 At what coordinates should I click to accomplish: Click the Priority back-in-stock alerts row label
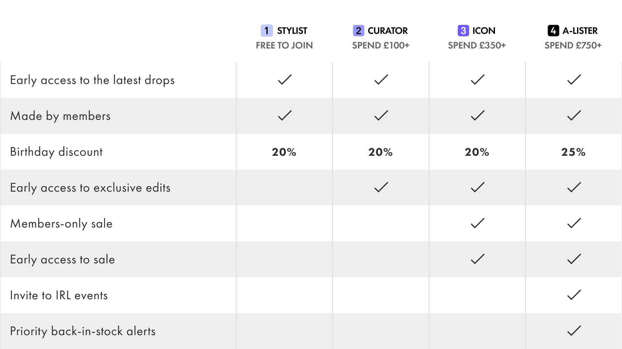click(x=83, y=331)
